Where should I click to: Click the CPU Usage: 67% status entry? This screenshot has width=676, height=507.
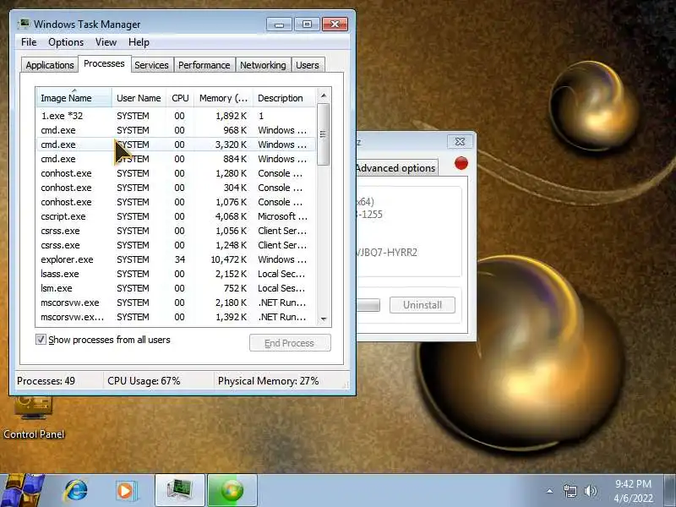pos(144,381)
